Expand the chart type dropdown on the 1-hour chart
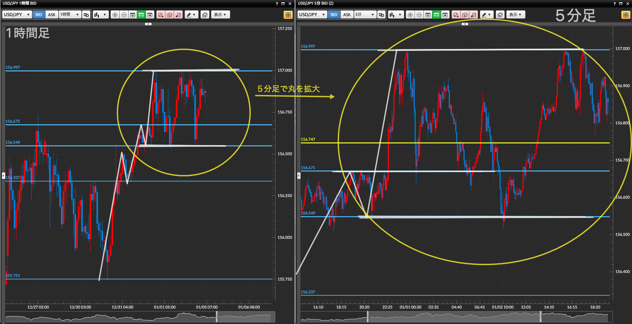632x324 pixels. 101,15
